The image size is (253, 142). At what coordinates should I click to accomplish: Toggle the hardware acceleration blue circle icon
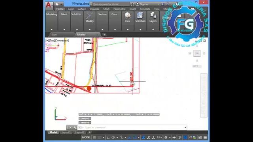point(185,137)
